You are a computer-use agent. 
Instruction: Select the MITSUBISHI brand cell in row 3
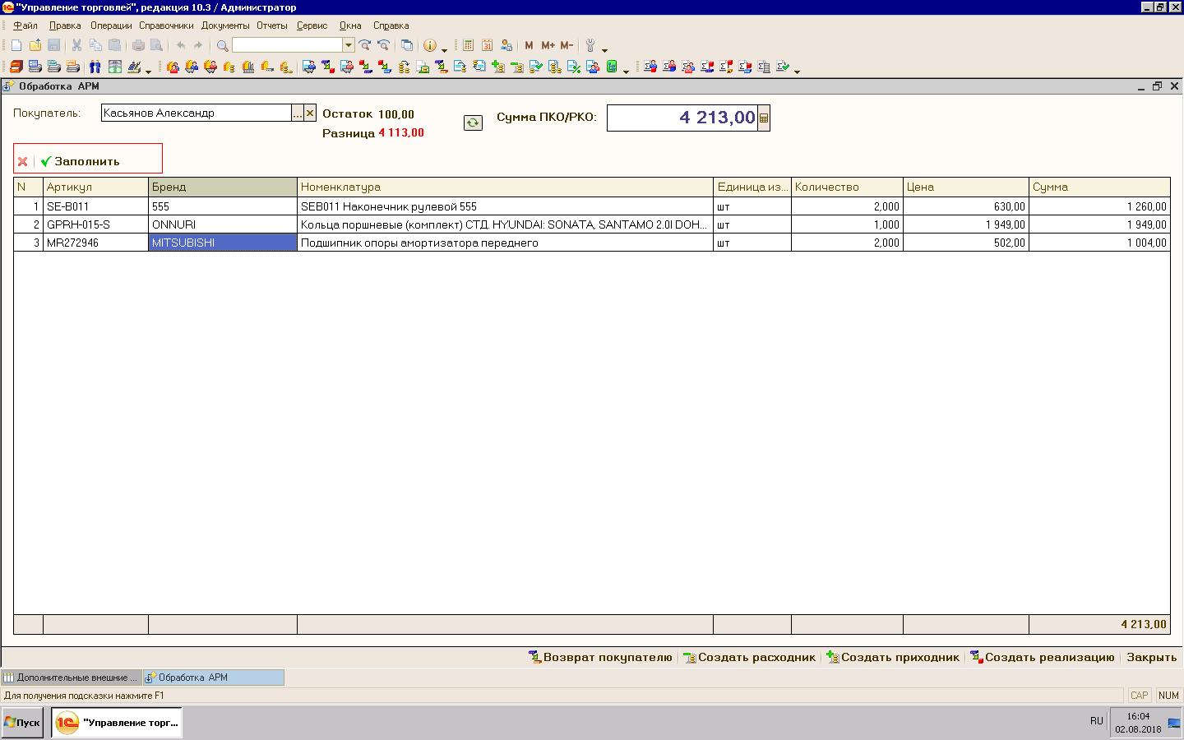(x=222, y=243)
